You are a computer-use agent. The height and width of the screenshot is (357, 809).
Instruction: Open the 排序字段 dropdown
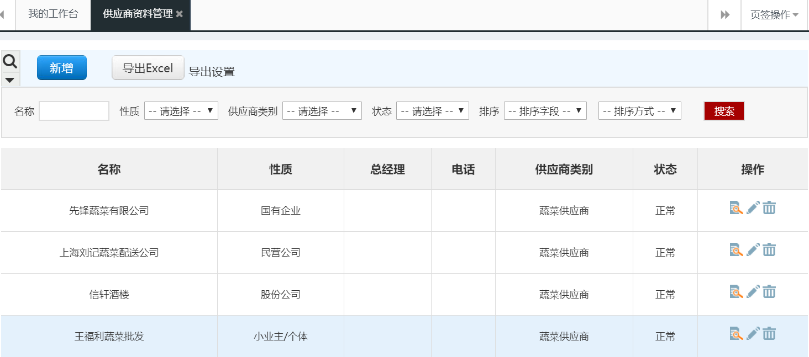(x=545, y=111)
